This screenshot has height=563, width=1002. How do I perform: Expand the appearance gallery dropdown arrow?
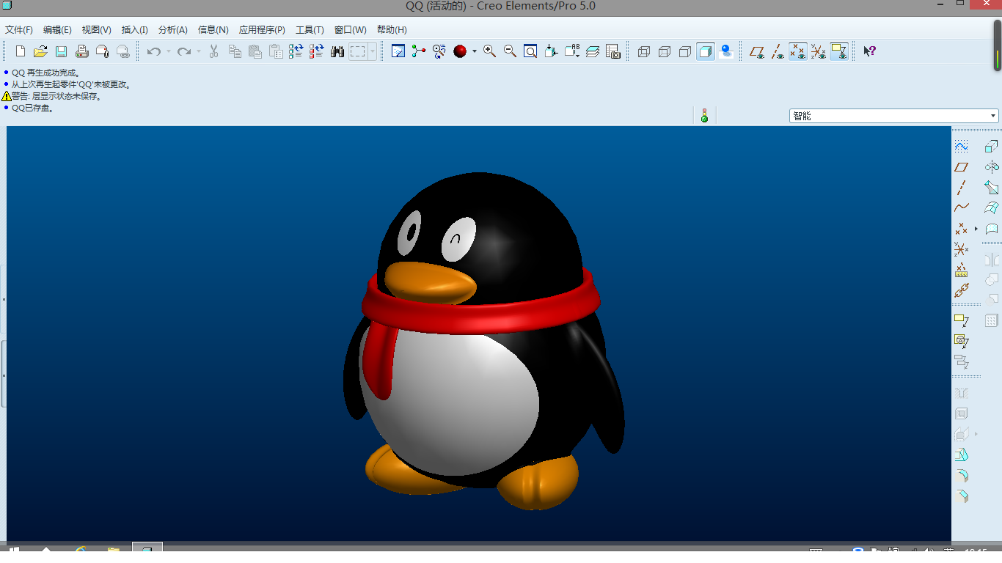pos(474,51)
